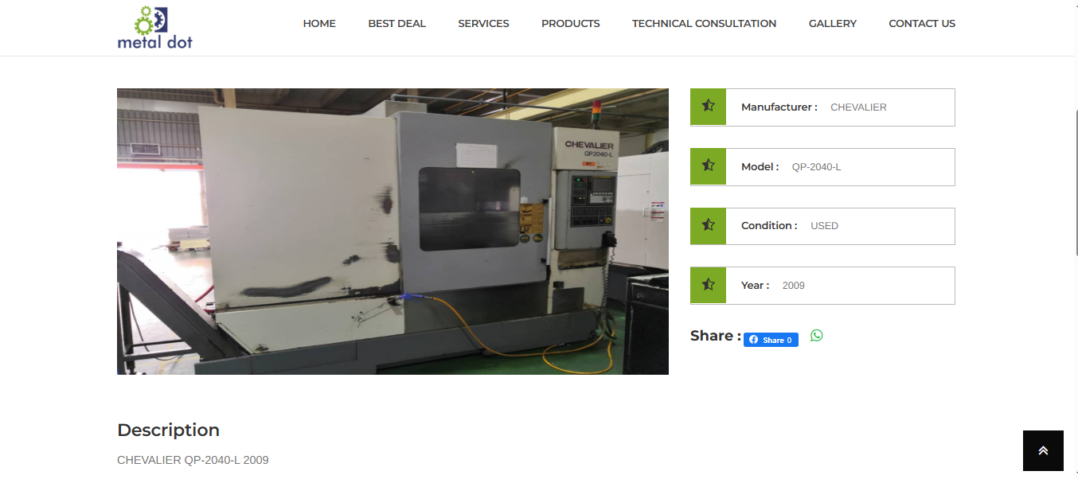Screen dimensions: 1078x479
Task: Go to the CONTACT US page
Action: 921,23
